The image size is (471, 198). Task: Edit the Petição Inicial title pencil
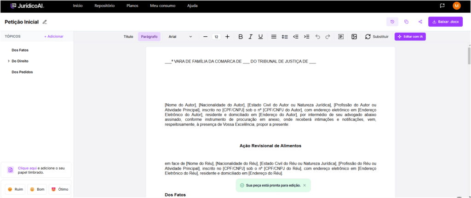point(45,22)
